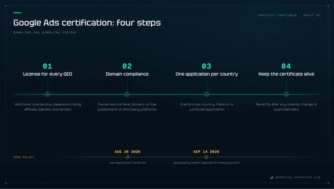Click the large 03 step number

(206, 66)
